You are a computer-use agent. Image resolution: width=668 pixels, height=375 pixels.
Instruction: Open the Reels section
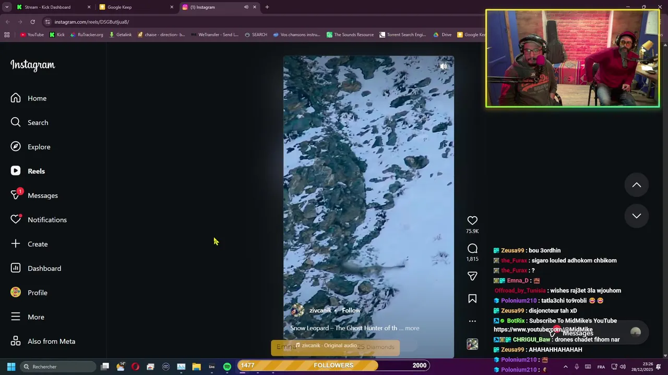coord(28,171)
